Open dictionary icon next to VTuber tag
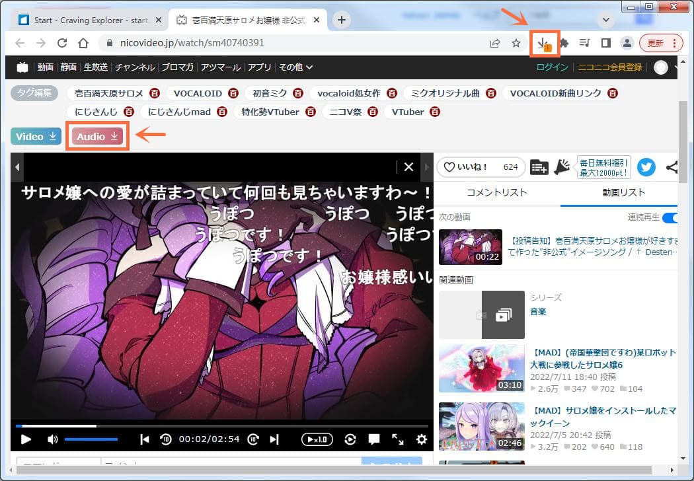694x481 pixels. 435,112
